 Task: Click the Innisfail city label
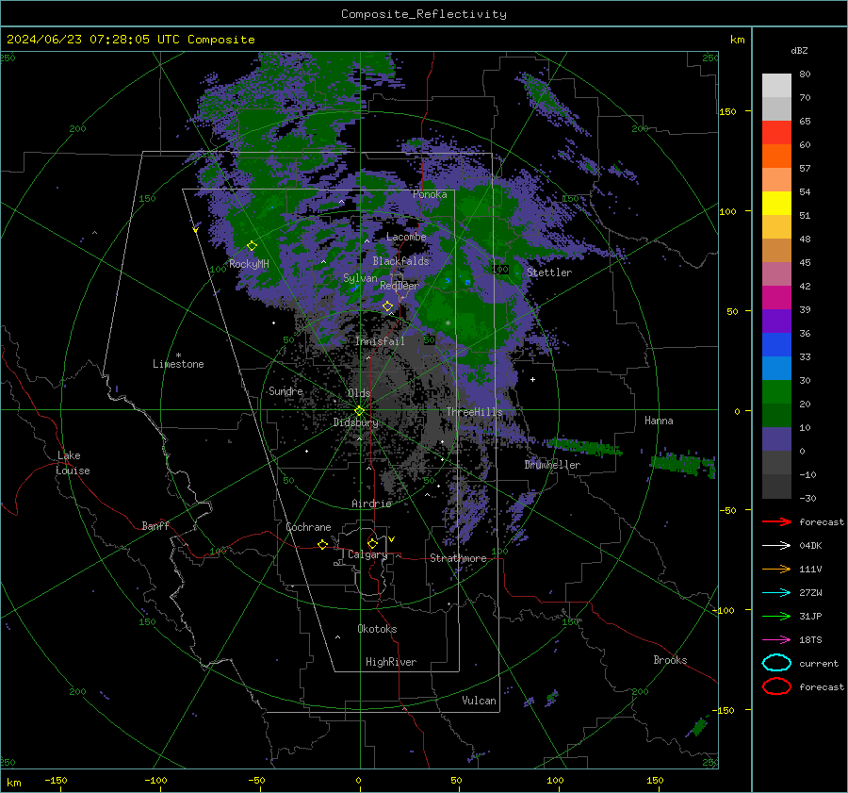click(x=380, y=341)
